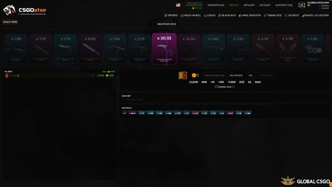Open Mega Wheel game
This screenshot has width=332, height=187.
tap(191, 15)
